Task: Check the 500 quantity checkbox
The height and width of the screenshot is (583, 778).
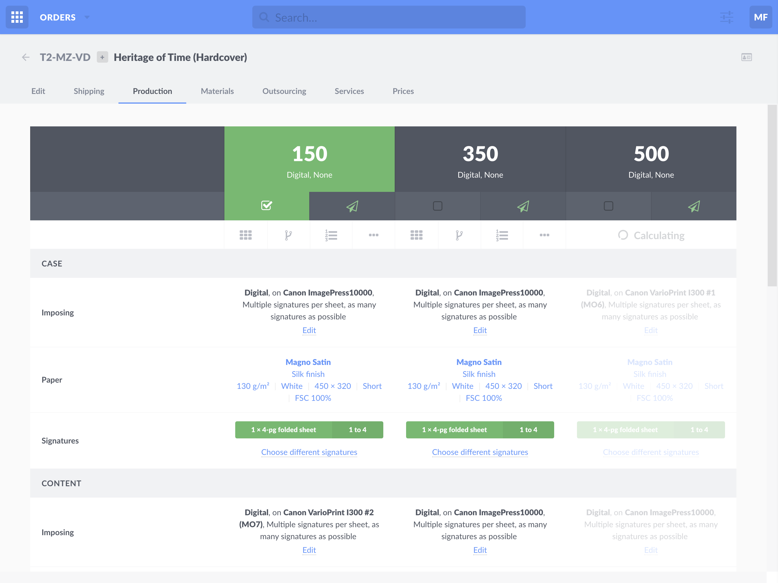Action: pyautogui.click(x=608, y=206)
